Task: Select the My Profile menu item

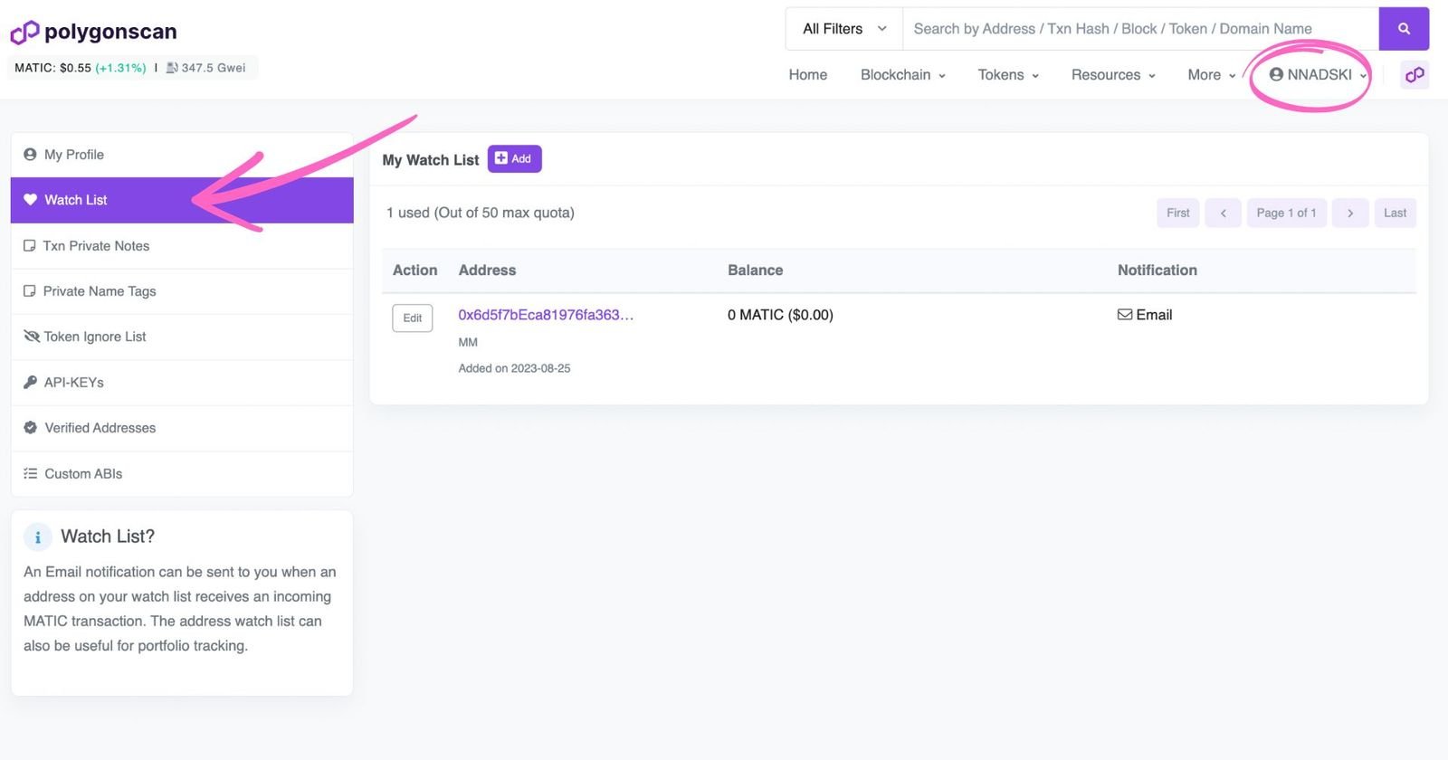Action: [182, 155]
